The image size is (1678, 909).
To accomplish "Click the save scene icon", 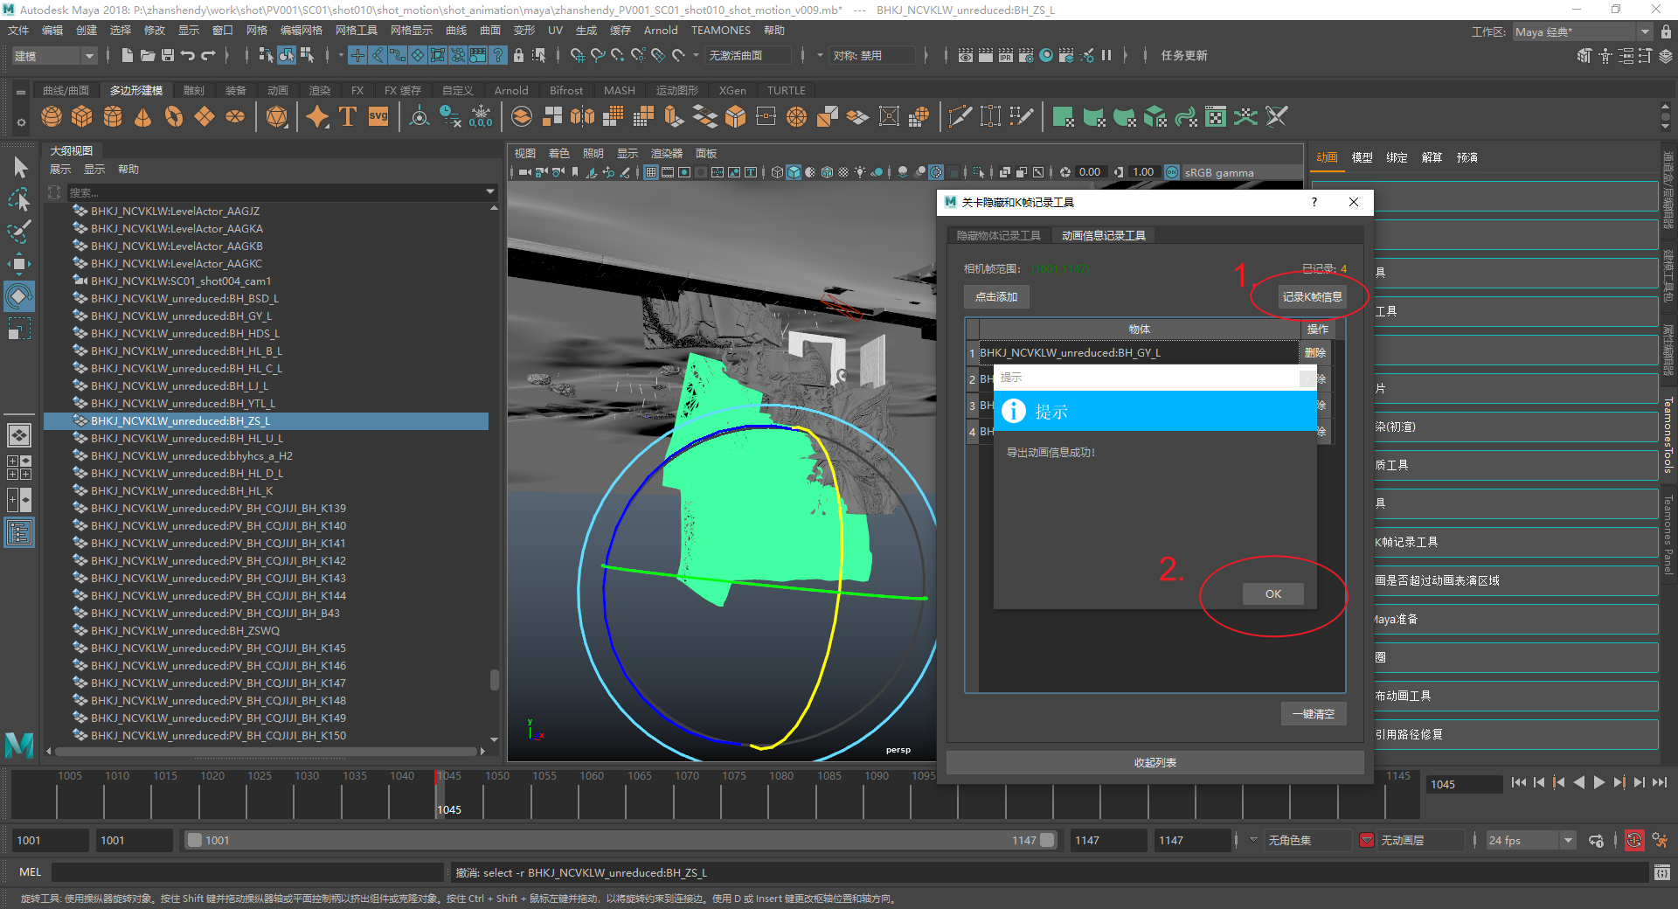I will tap(168, 55).
